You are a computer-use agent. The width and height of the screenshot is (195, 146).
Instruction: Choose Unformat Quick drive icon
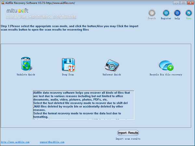coord(112,65)
